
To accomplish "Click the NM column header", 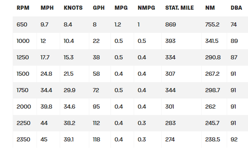I will [210, 8].
